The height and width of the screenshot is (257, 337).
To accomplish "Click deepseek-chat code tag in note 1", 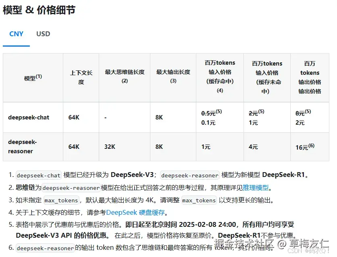I will (x=39, y=175).
